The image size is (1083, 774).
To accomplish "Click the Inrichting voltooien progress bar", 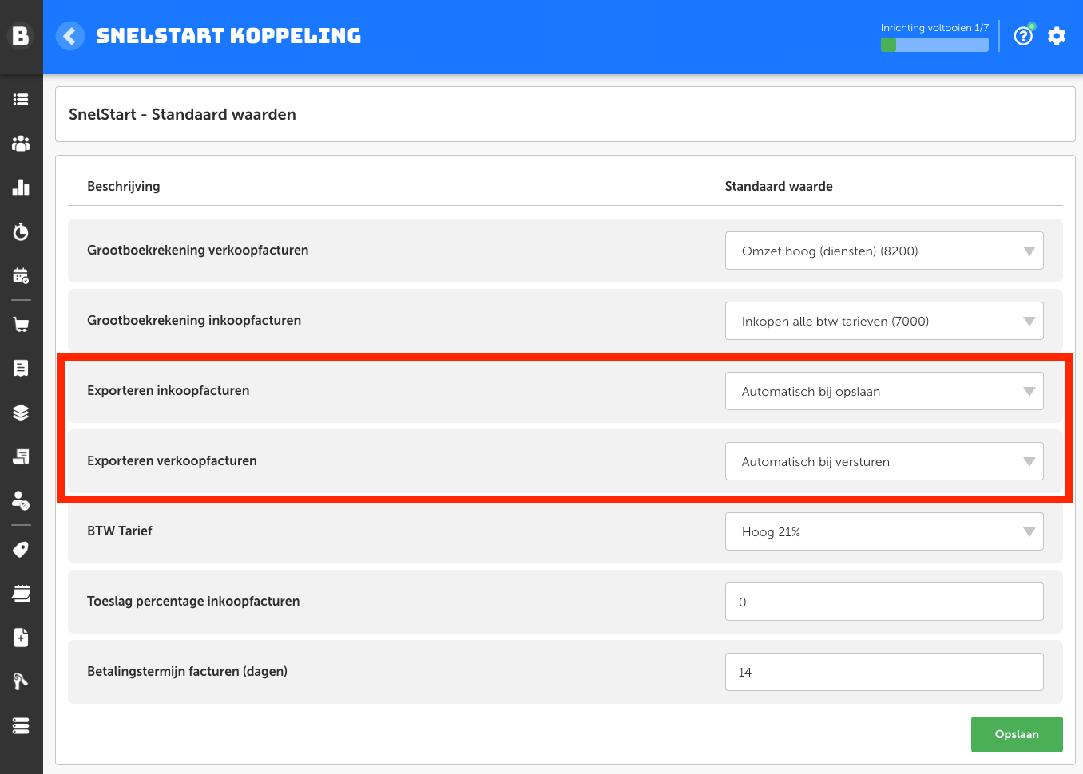I will [x=934, y=45].
